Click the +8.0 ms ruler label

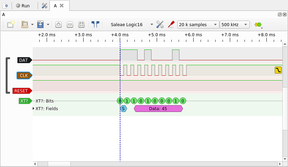(266, 35)
